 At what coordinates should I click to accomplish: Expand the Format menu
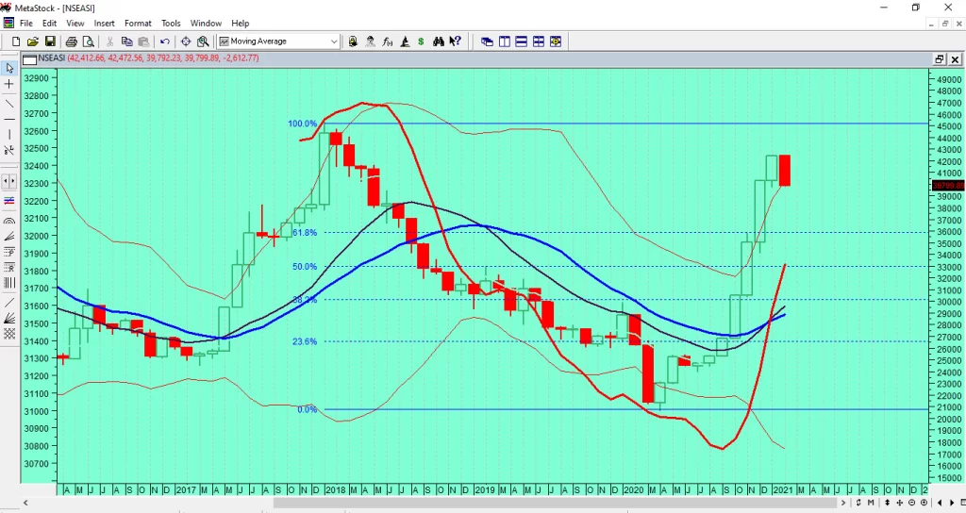point(138,23)
